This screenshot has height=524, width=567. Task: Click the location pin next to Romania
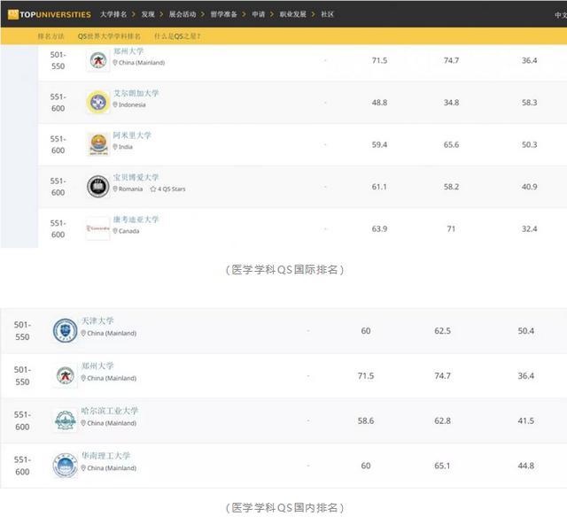click(115, 189)
